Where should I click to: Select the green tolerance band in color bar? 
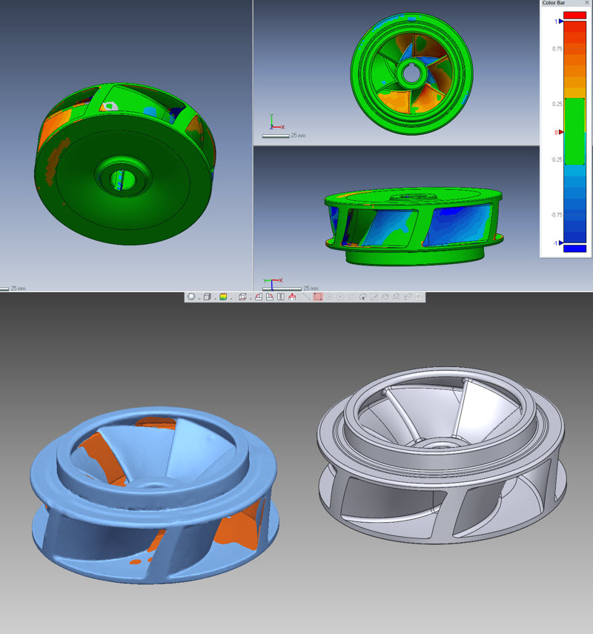click(574, 131)
